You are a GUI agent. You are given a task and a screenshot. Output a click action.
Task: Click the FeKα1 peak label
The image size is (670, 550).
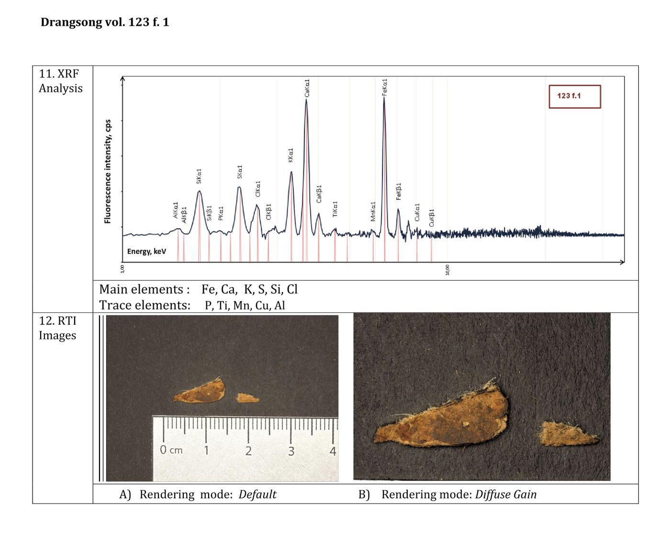tap(385, 87)
